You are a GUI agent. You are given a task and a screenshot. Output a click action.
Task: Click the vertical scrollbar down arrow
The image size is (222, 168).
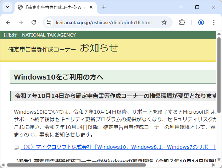click(219, 159)
